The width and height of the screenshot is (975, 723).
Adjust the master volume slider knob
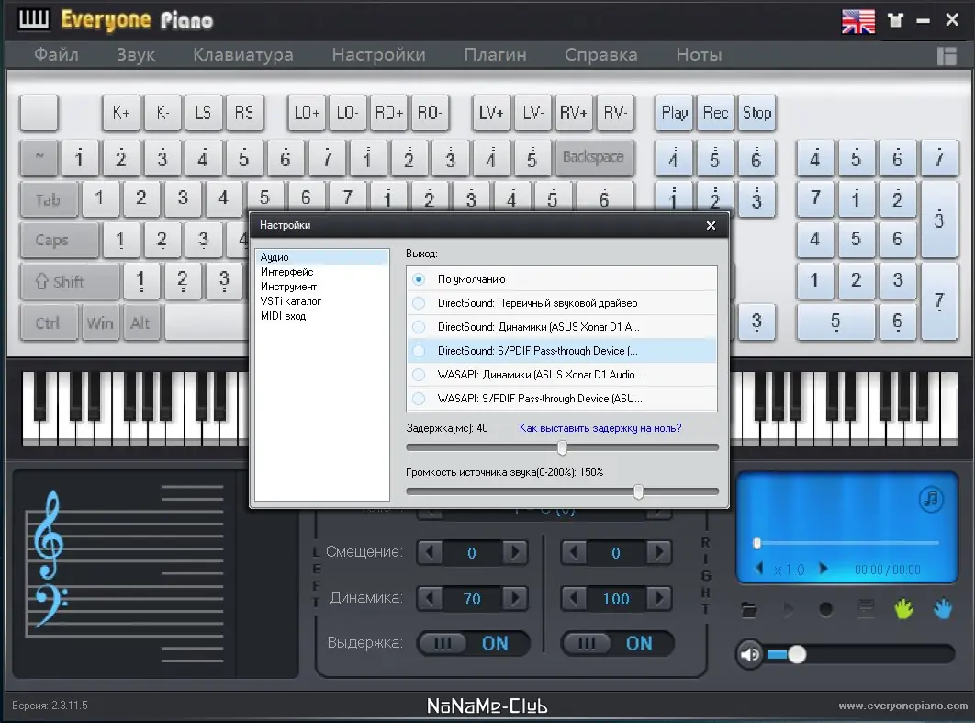pos(797,654)
